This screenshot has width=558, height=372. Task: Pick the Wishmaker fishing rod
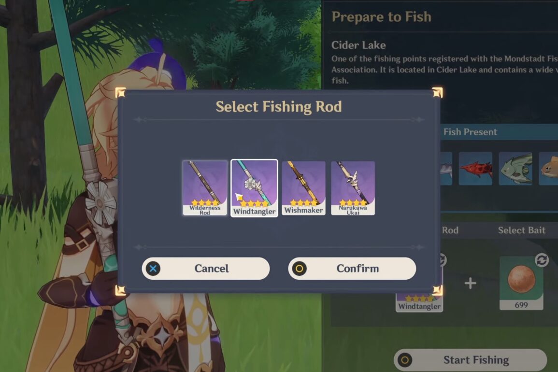tap(303, 187)
